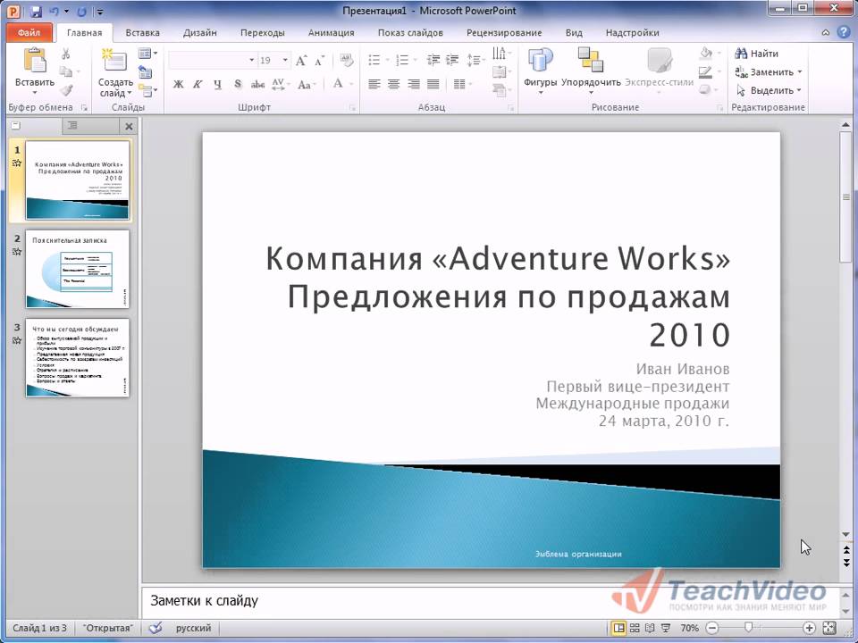This screenshot has width=858, height=643.
Task: Open the change case Aa dropdown
Action: pos(306,84)
